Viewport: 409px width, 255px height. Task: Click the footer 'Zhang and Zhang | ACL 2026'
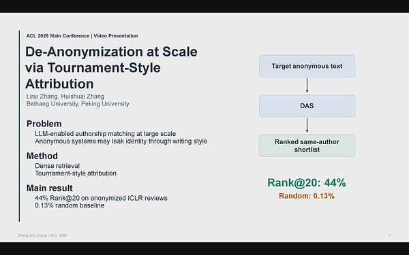[x=42, y=235]
